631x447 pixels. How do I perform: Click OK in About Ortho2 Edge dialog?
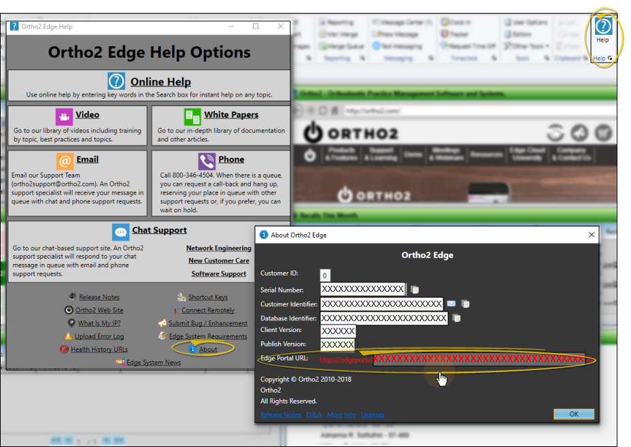pyautogui.click(x=574, y=414)
